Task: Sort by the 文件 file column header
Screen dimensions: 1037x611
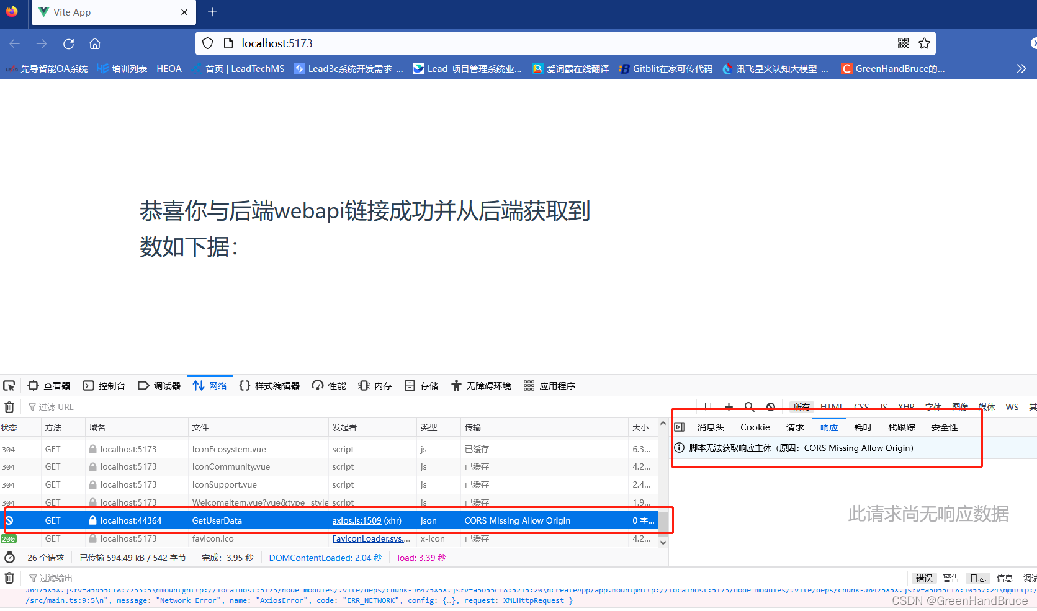Action: (258, 427)
